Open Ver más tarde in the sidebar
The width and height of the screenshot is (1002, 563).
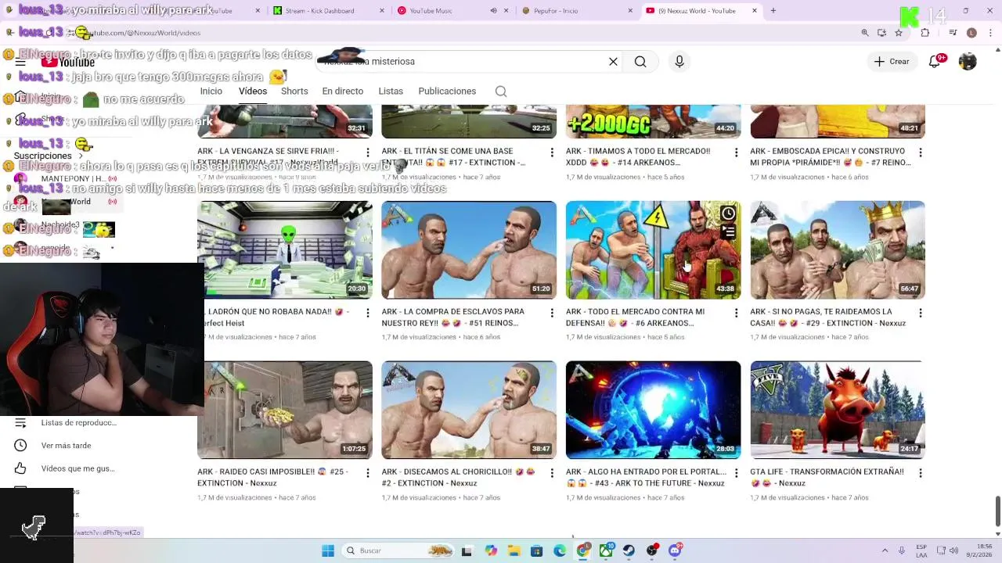click(66, 446)
